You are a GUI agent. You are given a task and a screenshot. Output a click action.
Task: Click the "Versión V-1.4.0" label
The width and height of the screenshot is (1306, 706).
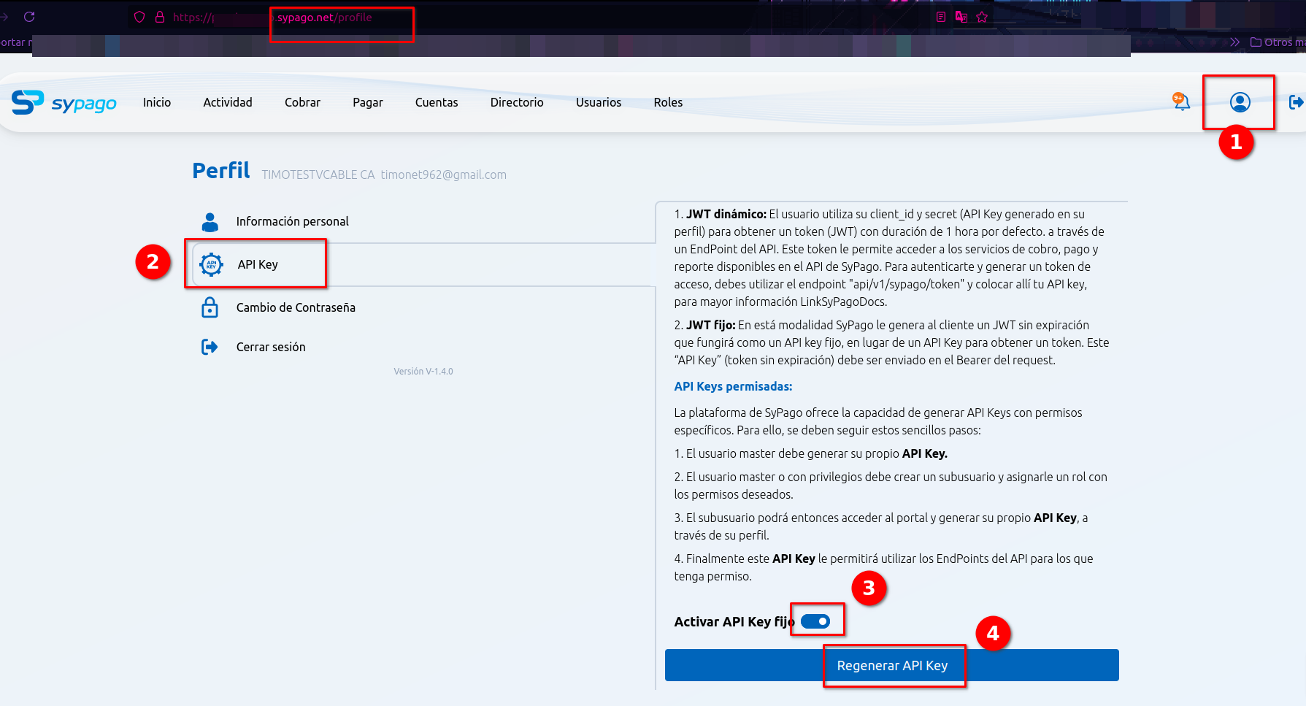[x=423, y=372]
